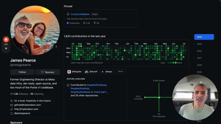The height and width of the screenshot is (124, 221).
Task: Follow James Pearce
Action: tap(22, 72)
